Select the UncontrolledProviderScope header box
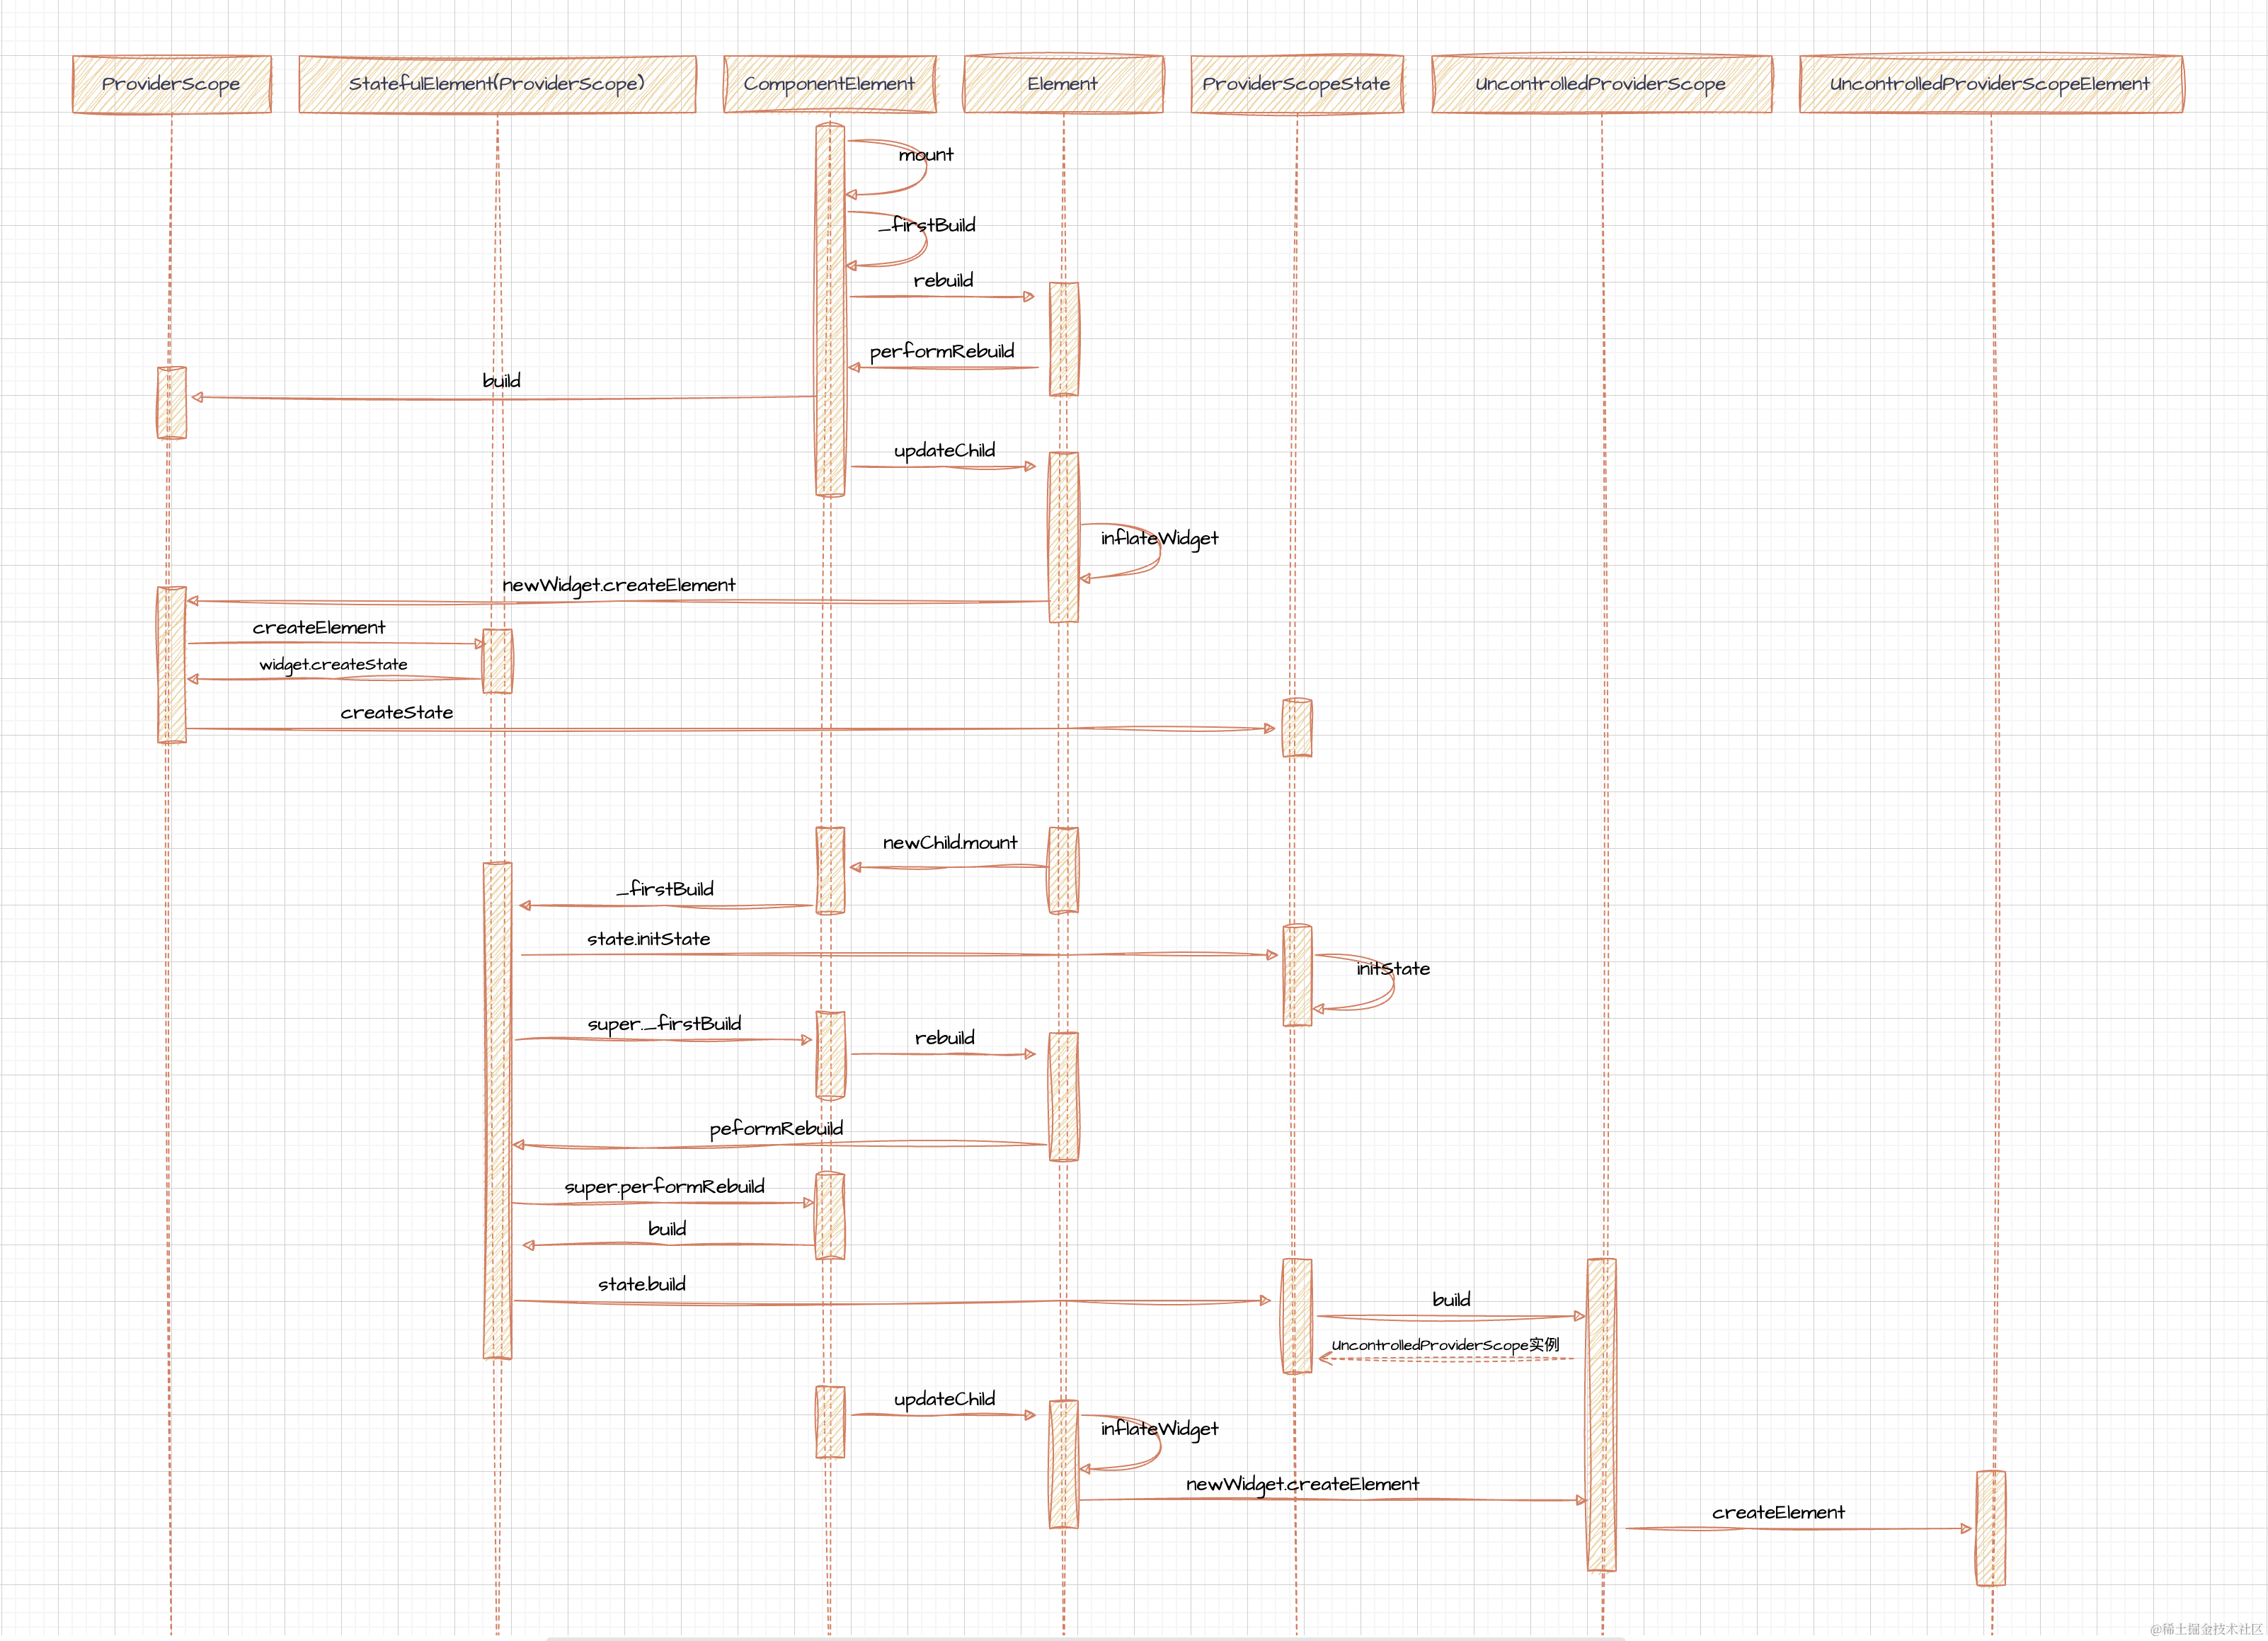This screenshot has width=2268, height=1641. 1600,84
